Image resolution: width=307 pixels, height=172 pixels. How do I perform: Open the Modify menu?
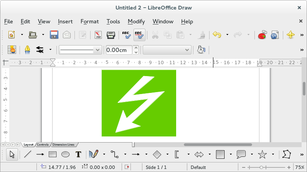(x=136, y=21)
